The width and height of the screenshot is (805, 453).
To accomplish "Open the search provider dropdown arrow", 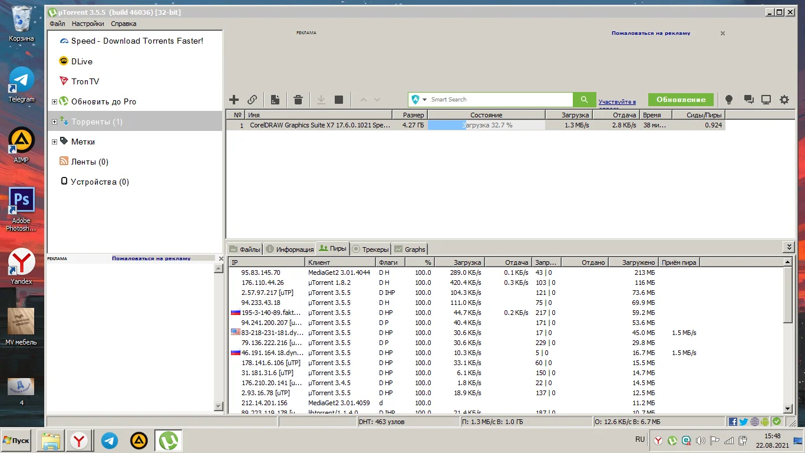I will coord(424,100).
